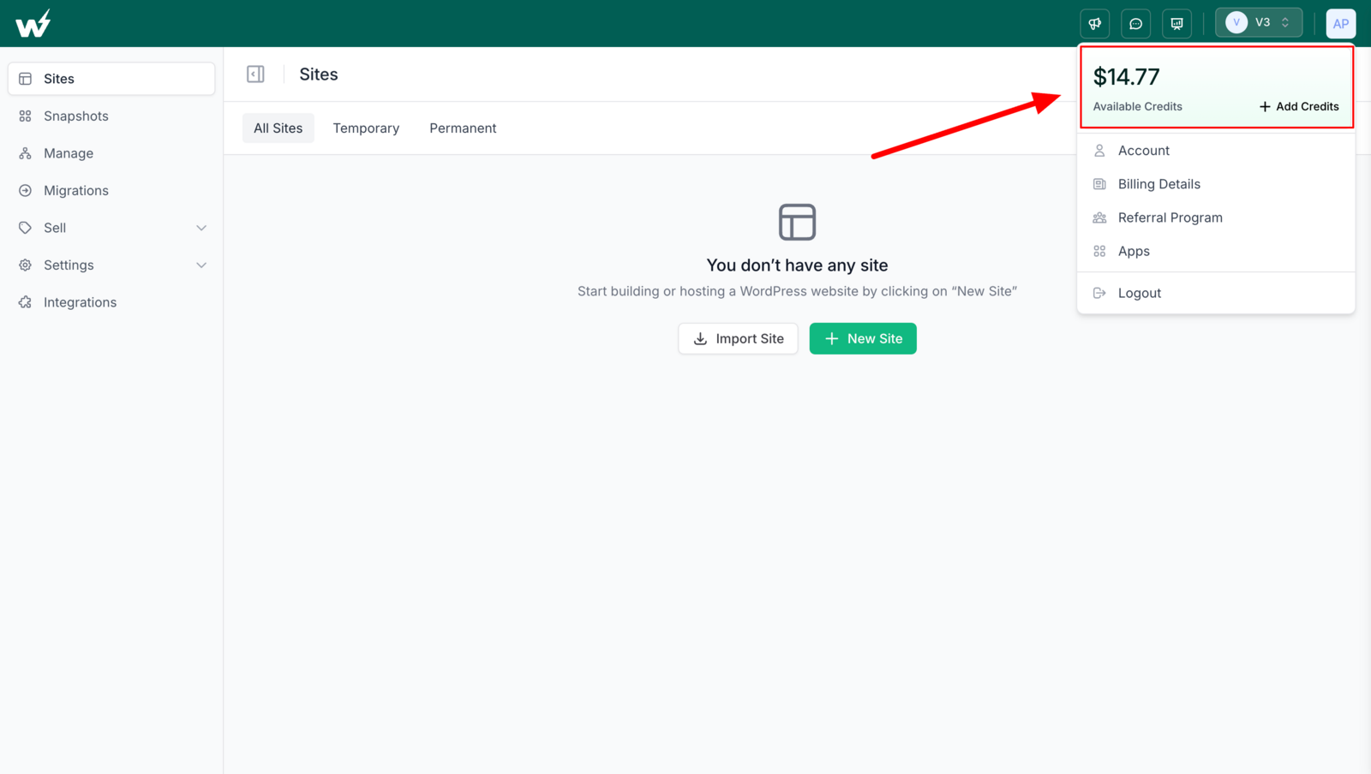
Task: Click the $14.77 credits amount
Action: pyautogui.click(x=1126, y=77)
